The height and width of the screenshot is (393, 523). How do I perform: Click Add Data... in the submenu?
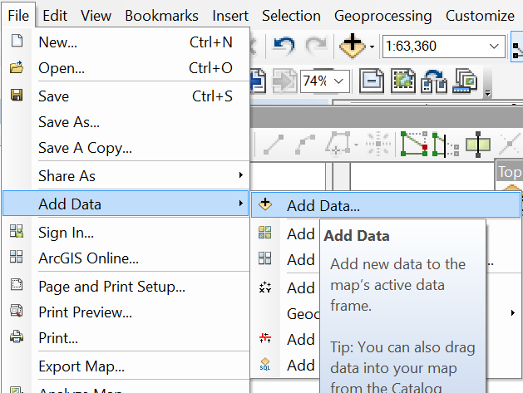(x=386, y=205)
